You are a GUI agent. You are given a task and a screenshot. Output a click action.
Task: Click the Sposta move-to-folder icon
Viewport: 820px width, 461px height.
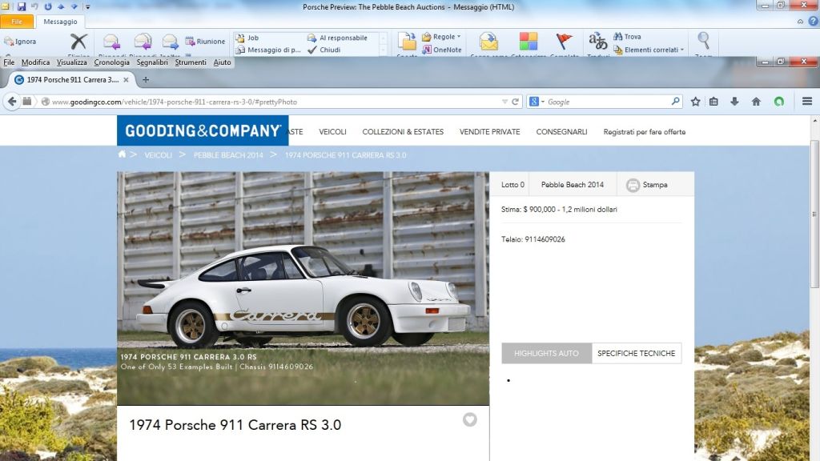[406, 42]
